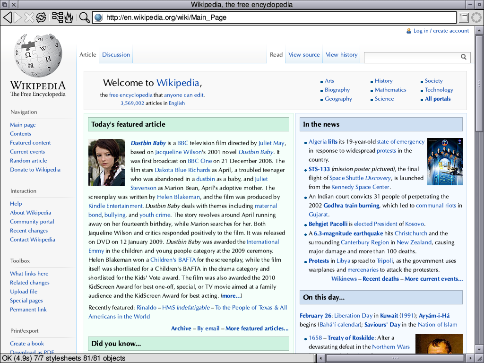
Task: Click the loading throbber ring in the toolbar
Action: point(477,17)
